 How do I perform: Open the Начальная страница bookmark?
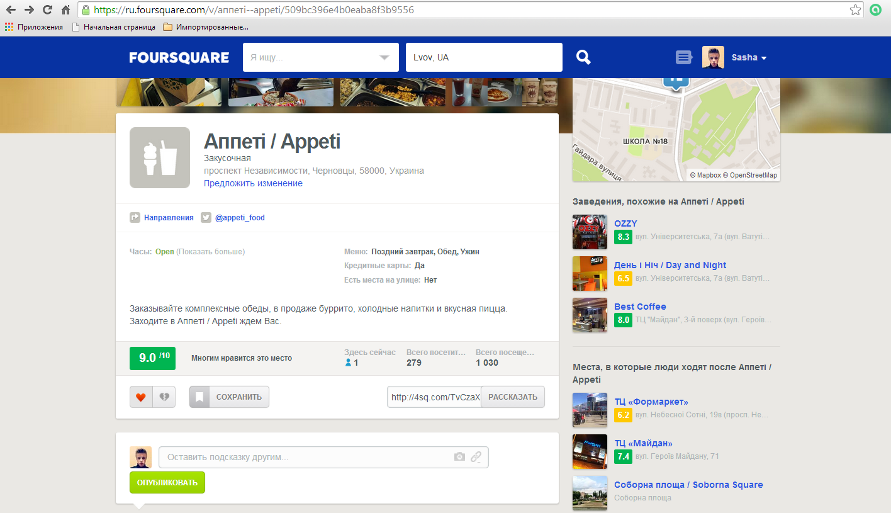114,27
